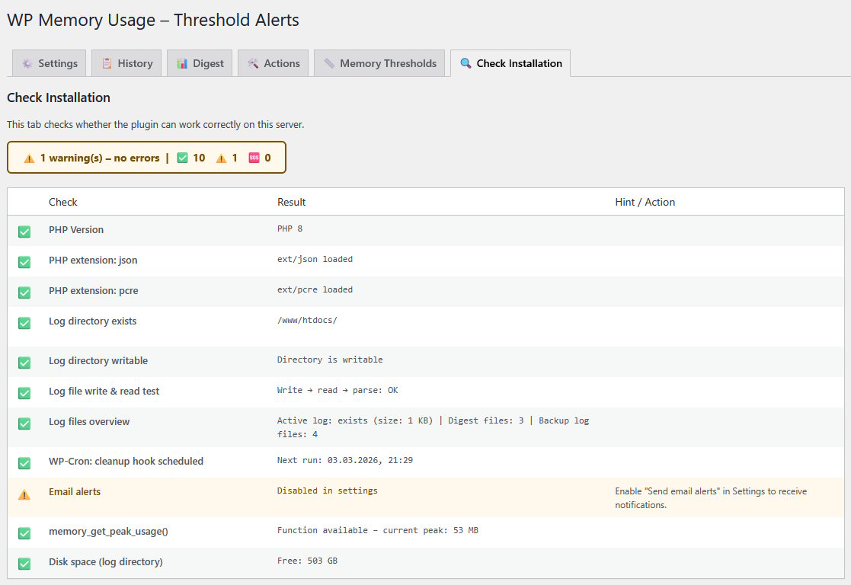The height and width of the screenshot is (585, 851).
Task: Click the 'Disabled in settings' result
Action: click(x=328, y=491)
